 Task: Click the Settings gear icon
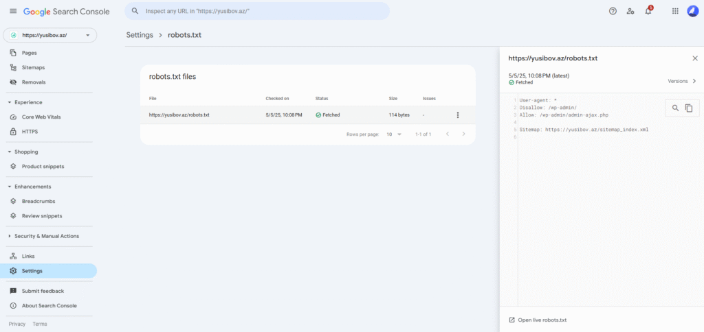pos(13,271)
